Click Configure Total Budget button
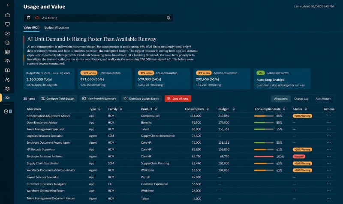Viewport: 343px width, 204px height. pos(58,99)
